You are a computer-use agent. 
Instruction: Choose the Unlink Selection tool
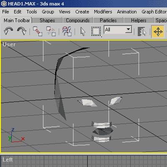point(51,31)
